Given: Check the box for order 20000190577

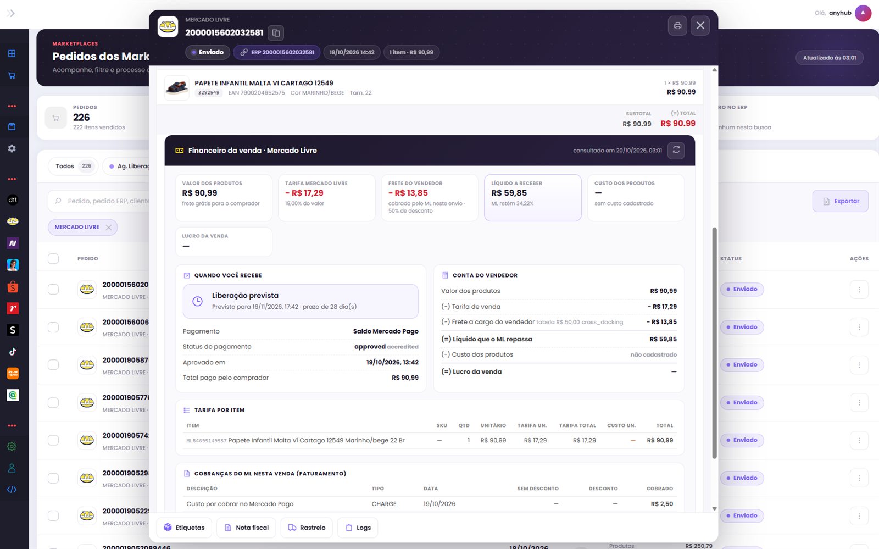Looking at the screenshot, I should (x=53, y=403).
